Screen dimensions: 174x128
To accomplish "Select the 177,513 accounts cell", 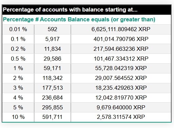I will 52,88.
